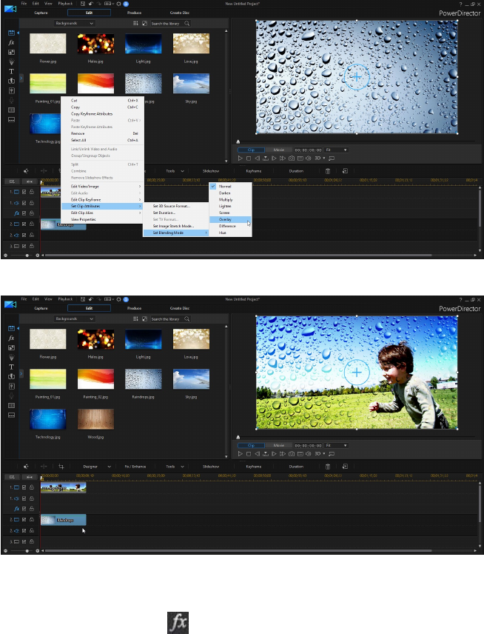Click volume speaker icon in lower preview controls
The height and width of the screenshot is (634, 484).
(x=309, y=454)
